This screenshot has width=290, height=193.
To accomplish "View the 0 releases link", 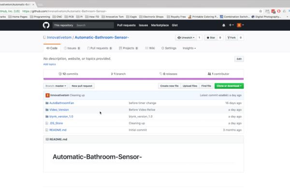I will [168, 74].
